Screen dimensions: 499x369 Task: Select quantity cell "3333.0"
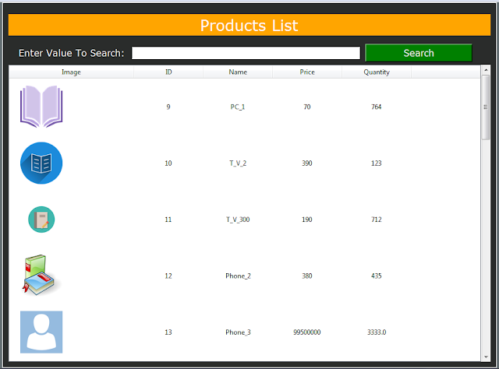pyautogui.click(x=377, y=332)
